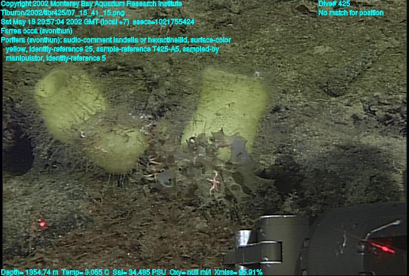This screenshot has width=409, height=276.
Task: Select the Sal= 34.485 PSU reading
Action: (x=139, y=272)
